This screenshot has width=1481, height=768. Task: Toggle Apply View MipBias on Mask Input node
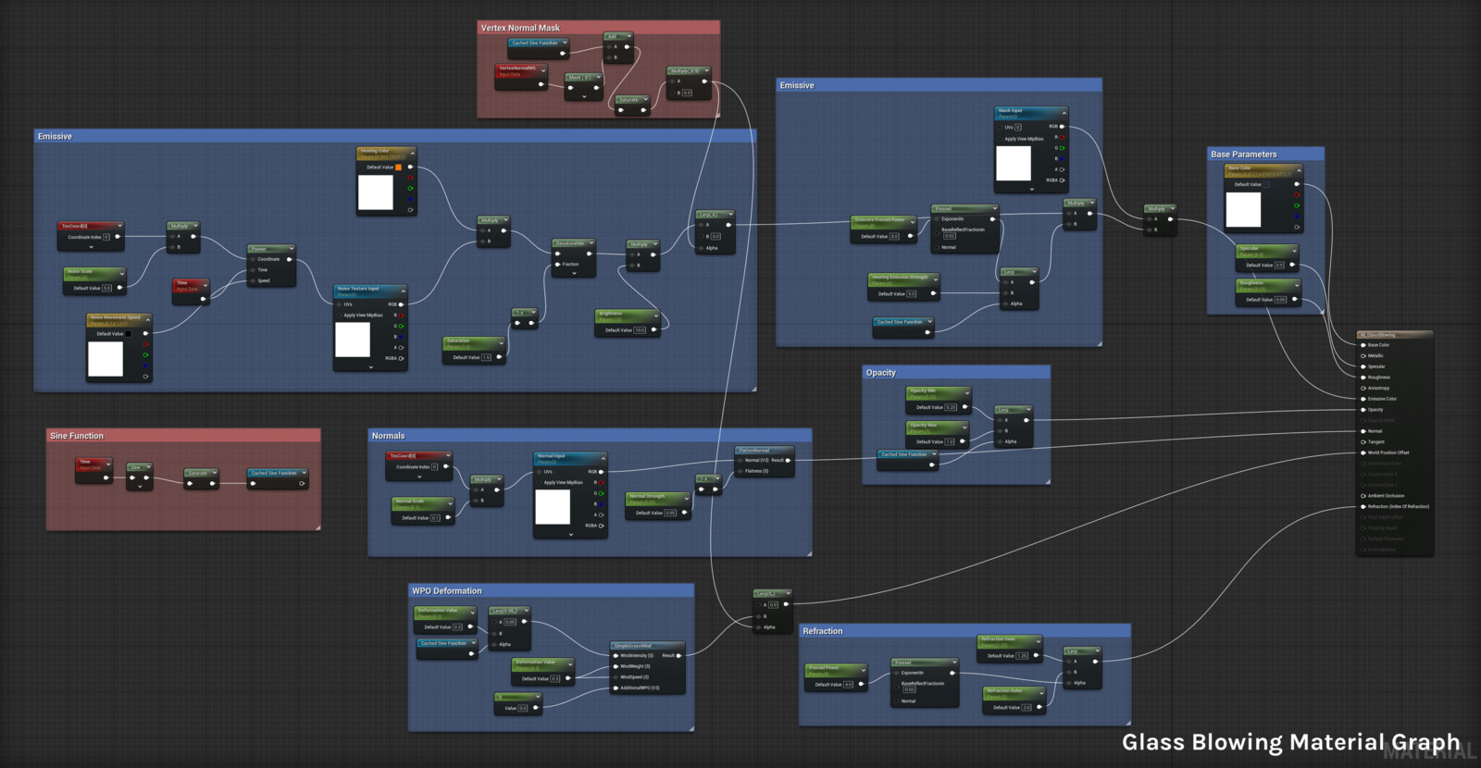pos(1000,139)
